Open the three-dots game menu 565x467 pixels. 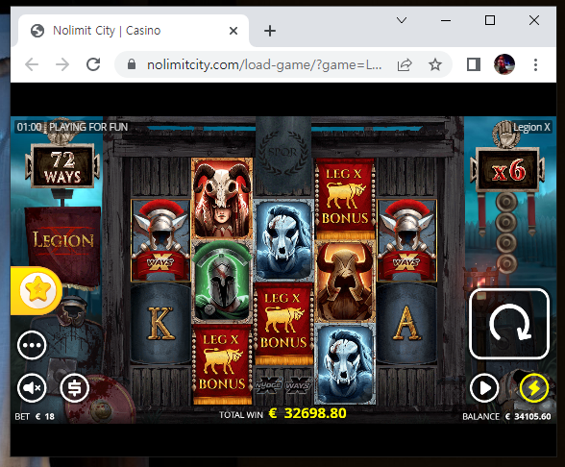[x=32, y=345]
